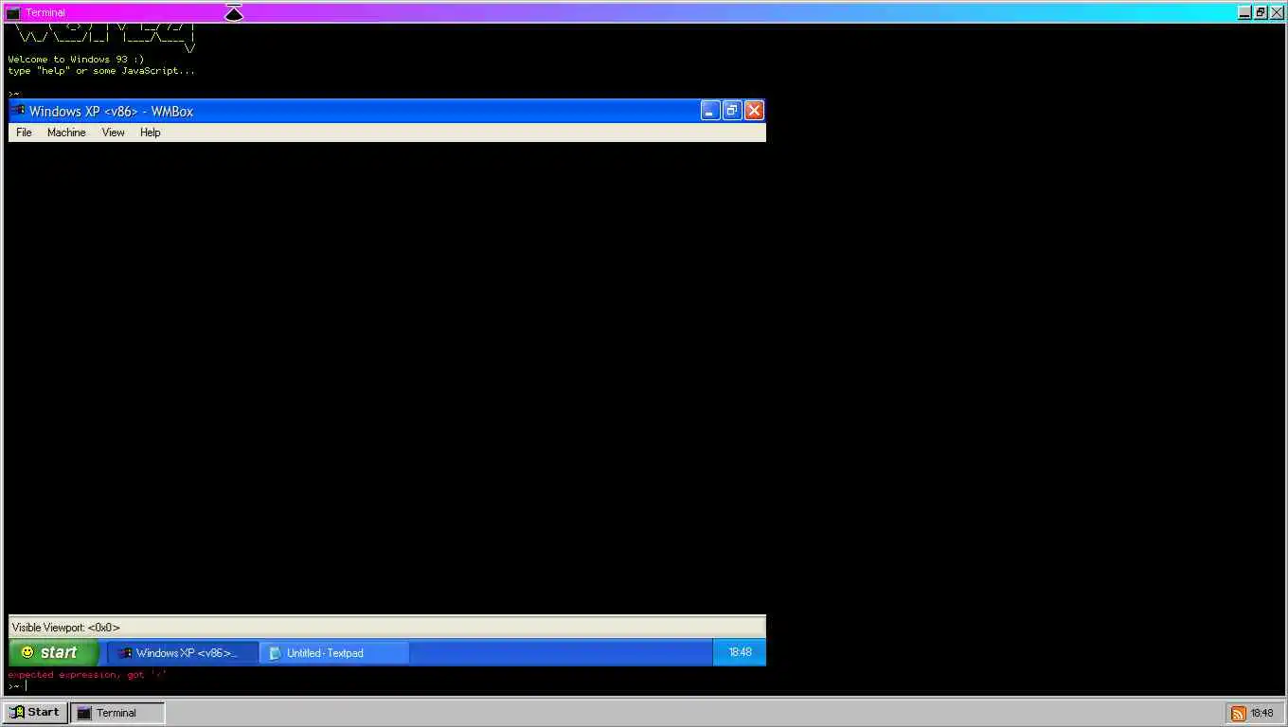The image size is (1288, 727).
Task: Click the Terminal command prompt input line
Action: pyautogui.click(x=644, y=686)
